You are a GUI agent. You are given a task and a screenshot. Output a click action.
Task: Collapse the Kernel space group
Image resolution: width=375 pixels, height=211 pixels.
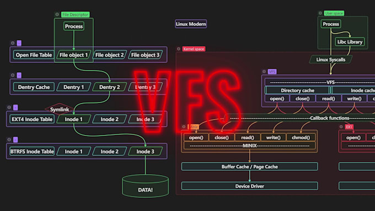[179, 48]
